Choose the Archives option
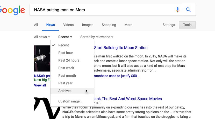 (x=72, y=91)
